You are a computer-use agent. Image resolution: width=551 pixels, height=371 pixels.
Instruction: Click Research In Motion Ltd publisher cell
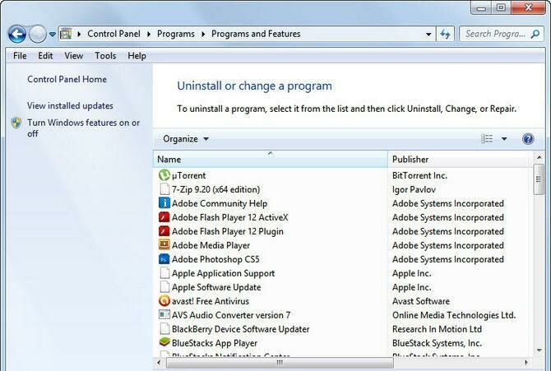437,329
